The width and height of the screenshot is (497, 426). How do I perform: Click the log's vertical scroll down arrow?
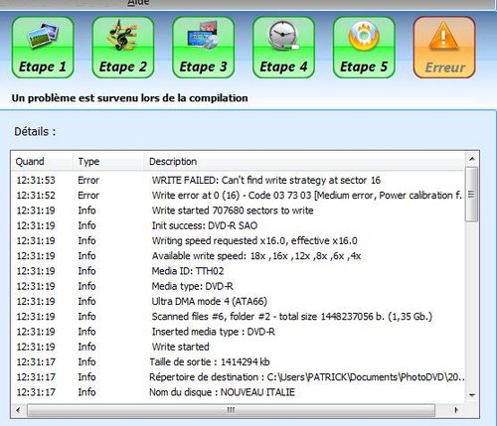pyautogui.click(x=472, y=395)
